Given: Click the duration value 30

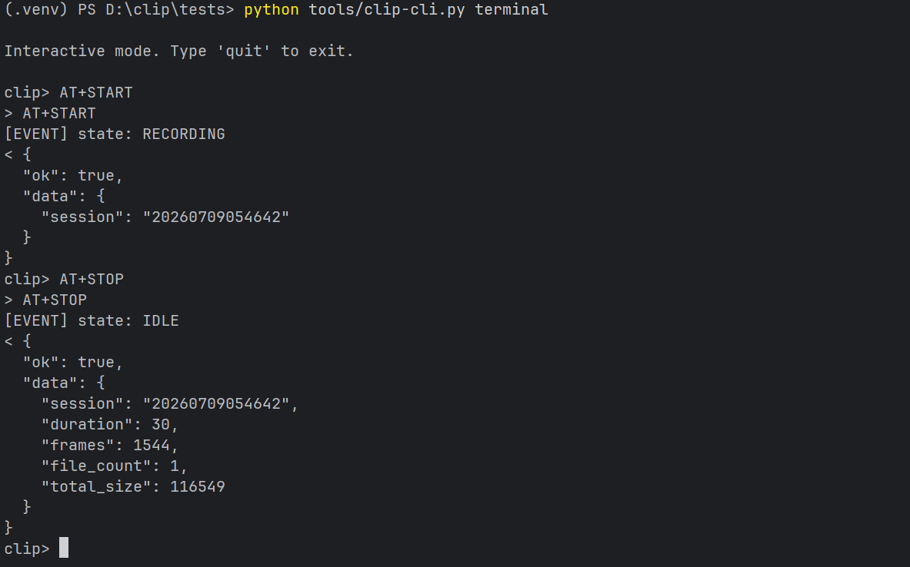Looking at the screenshot, I should point(160,424).
